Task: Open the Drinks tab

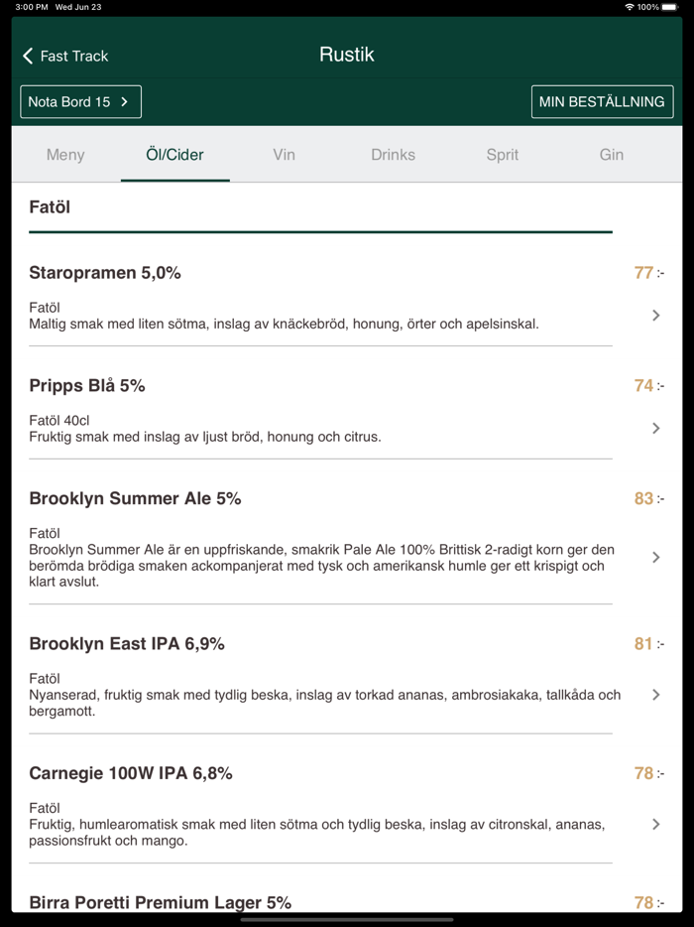Action: click(x=393, y=155)
